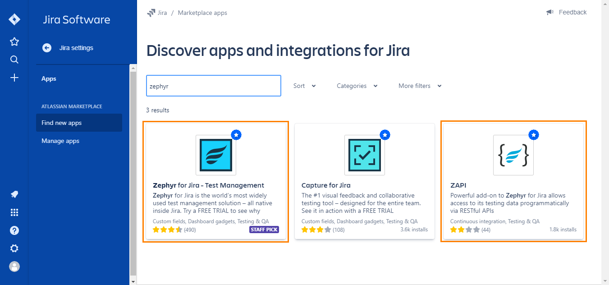Open the Help question mark icon
The height and width of the screenshot is (285, 609).
(14, 230)
